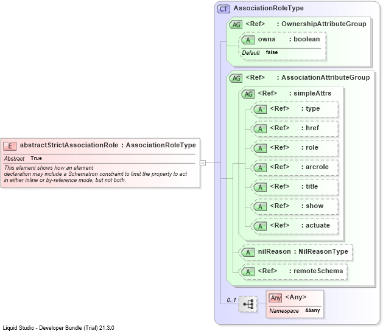The width and height of the screenshot is (383, 331).
Task: Select nilReason NilReasonType label
Action: point(303,252)
